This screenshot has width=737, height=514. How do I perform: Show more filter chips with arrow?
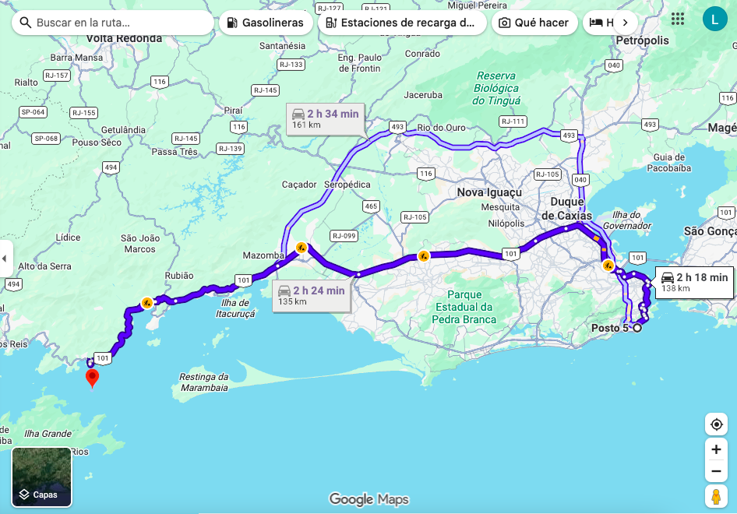tap(625, 23)
